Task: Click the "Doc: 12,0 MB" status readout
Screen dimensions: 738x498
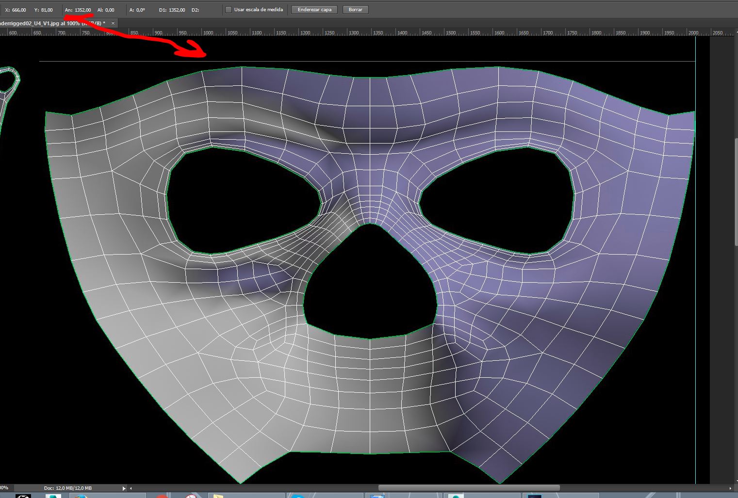Action: pos(68,488)
